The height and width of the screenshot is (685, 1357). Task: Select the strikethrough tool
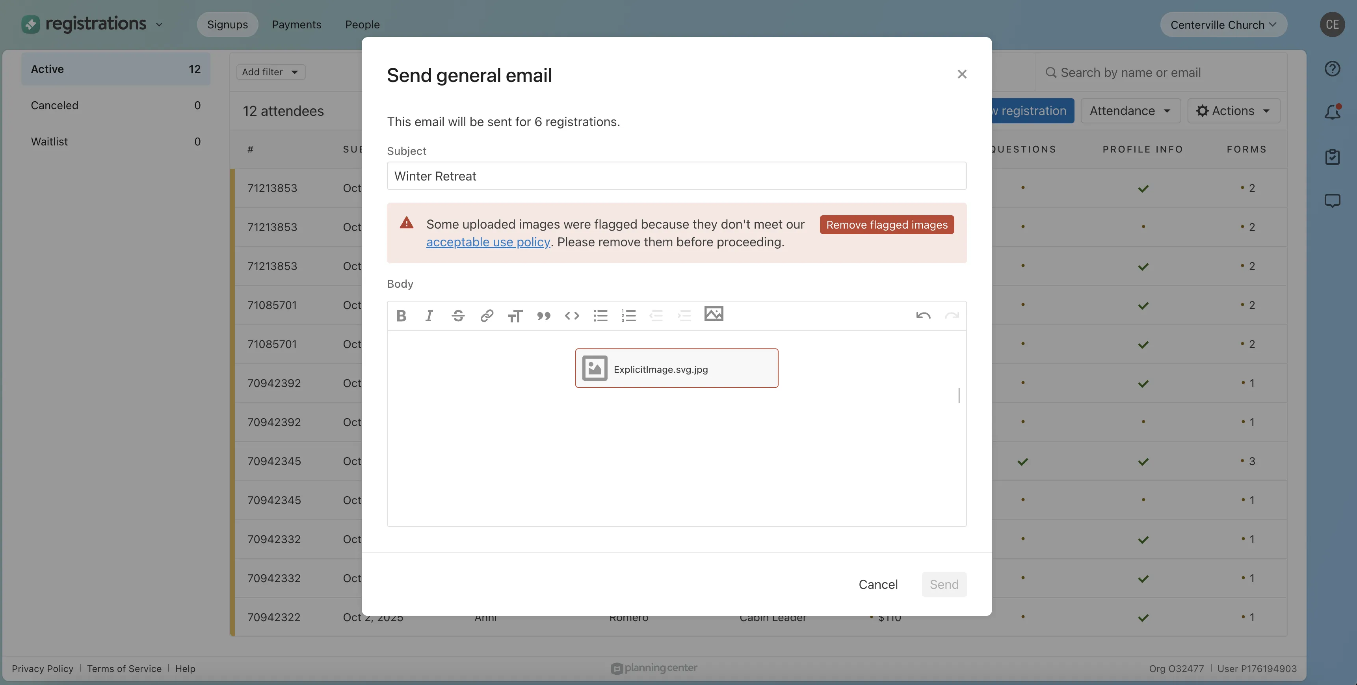click(x=458, y=315)
